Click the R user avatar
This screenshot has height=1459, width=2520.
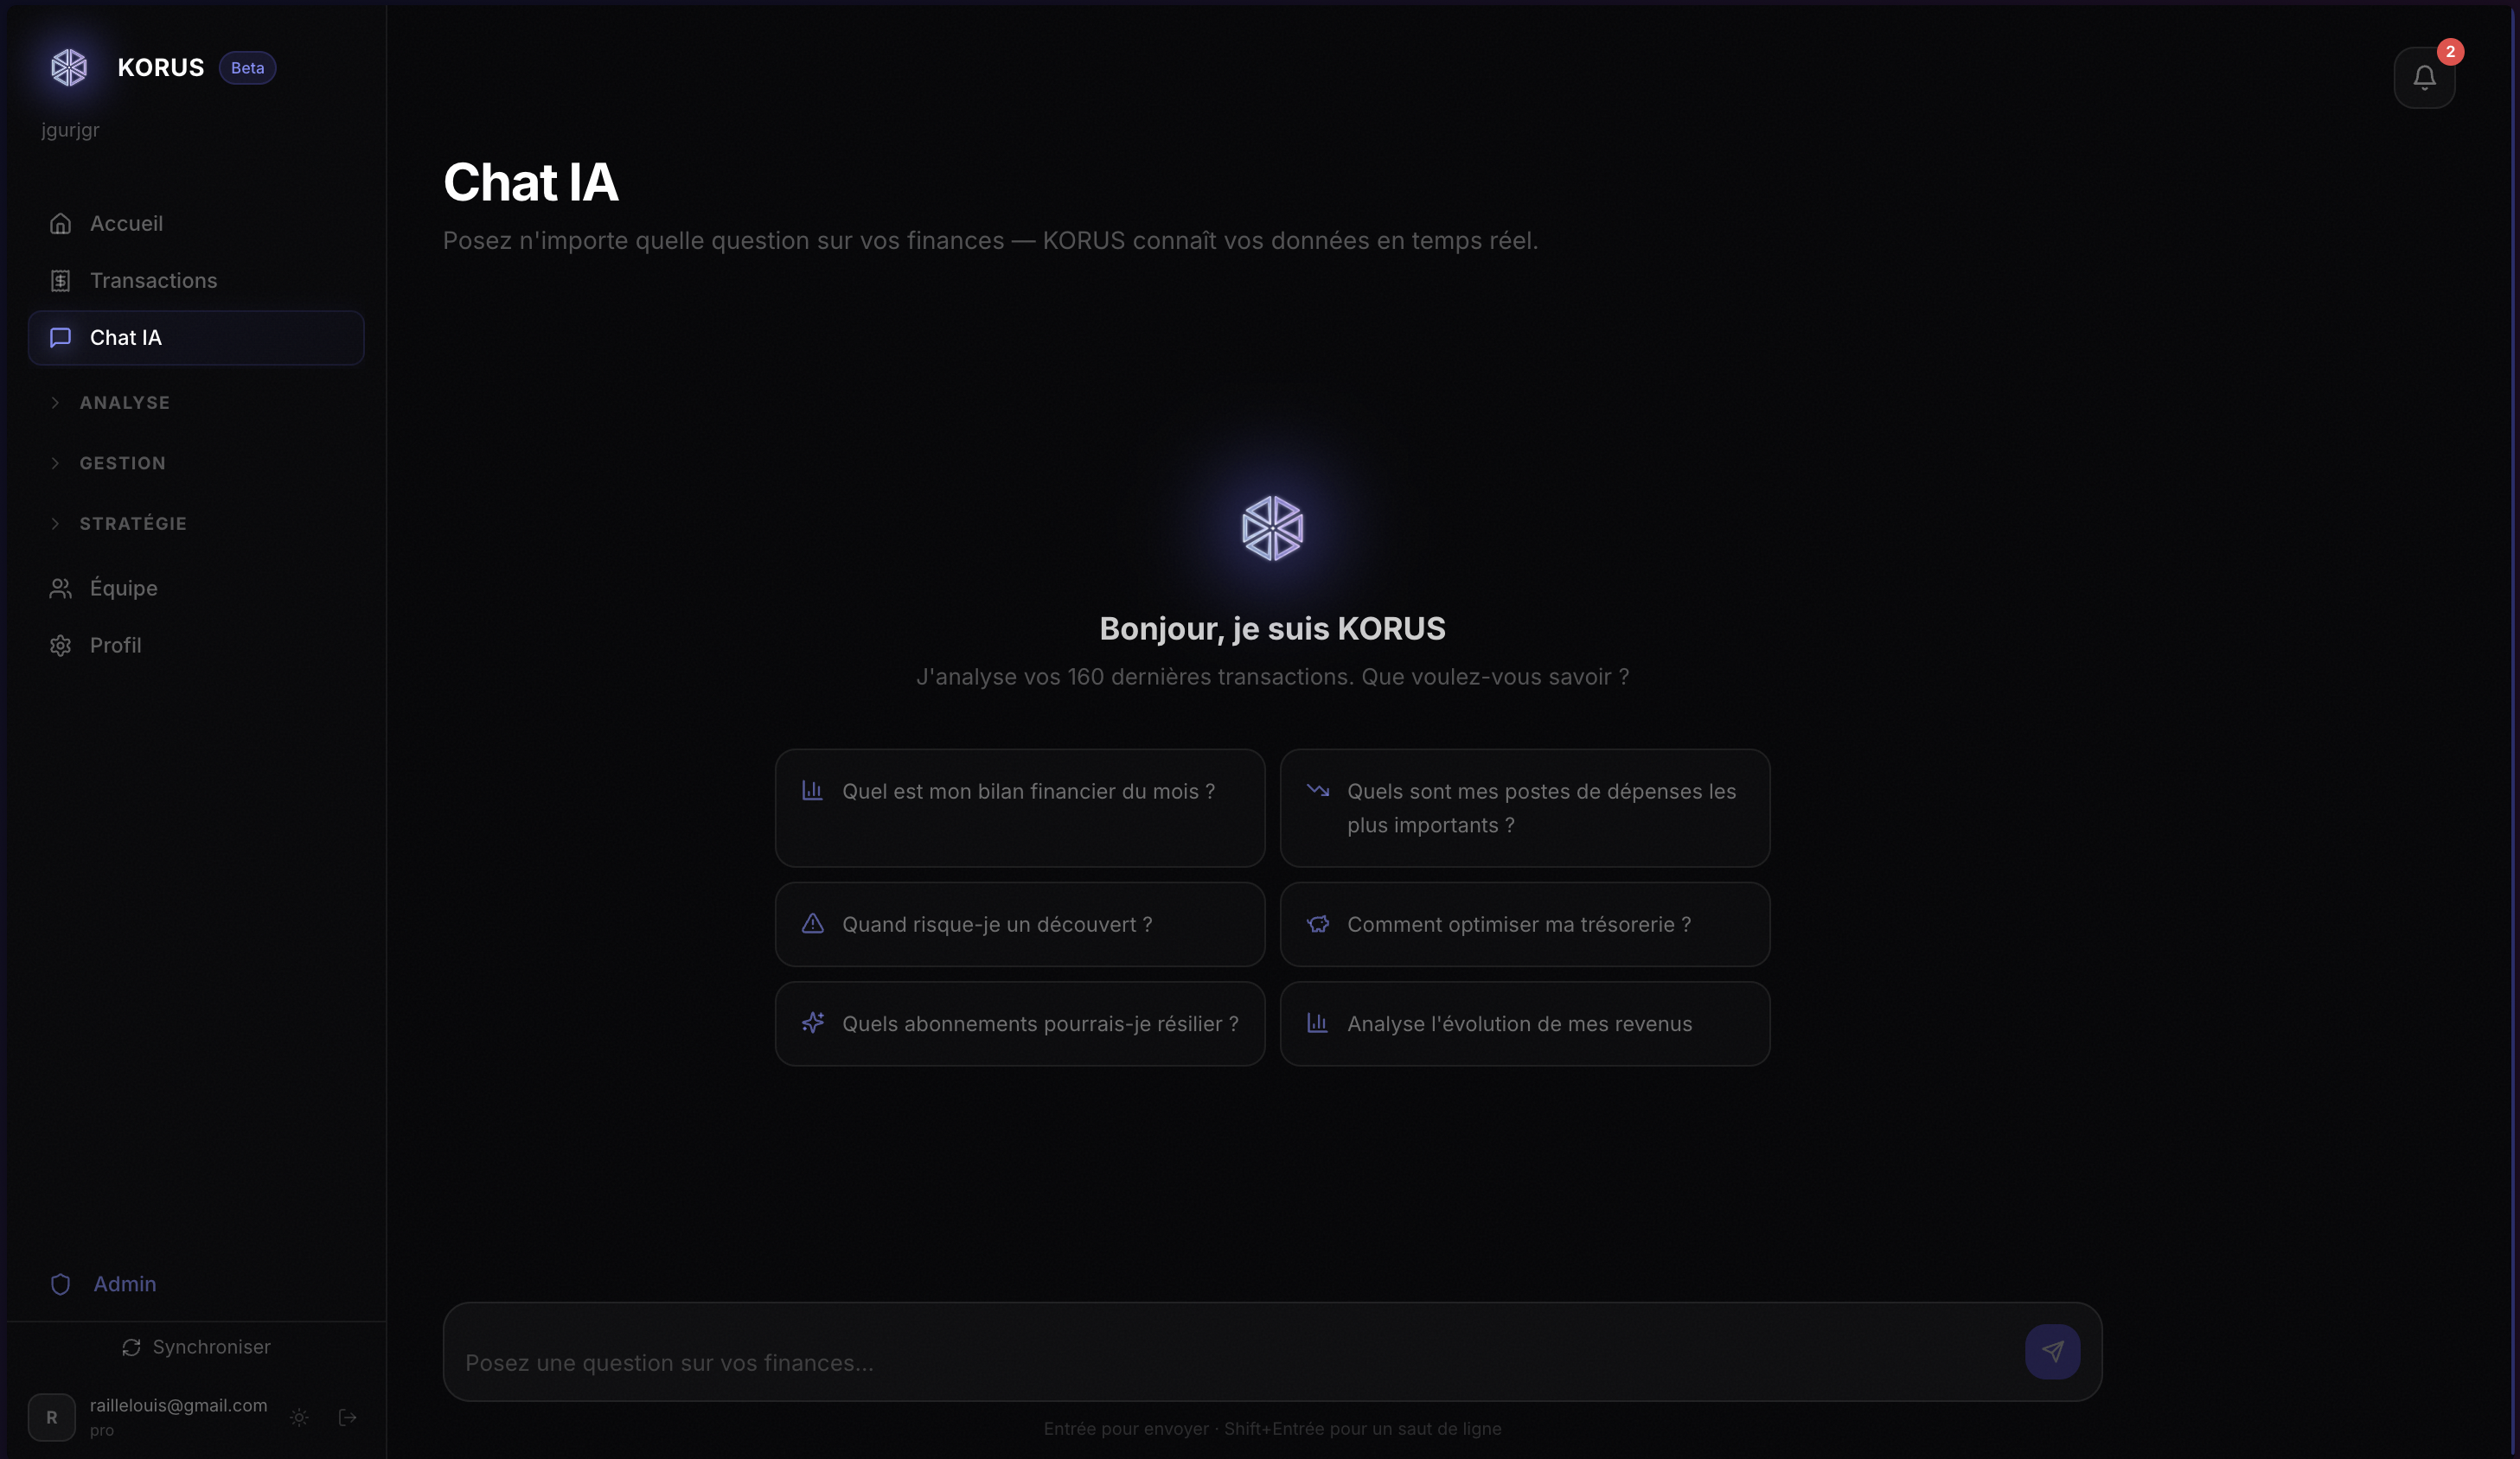52,1416
